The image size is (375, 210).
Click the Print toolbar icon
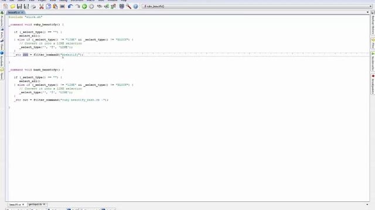[33, 6]
